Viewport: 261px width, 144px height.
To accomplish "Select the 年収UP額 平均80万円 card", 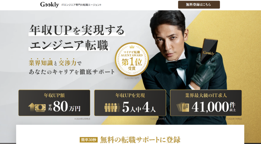I will point(54,103).
